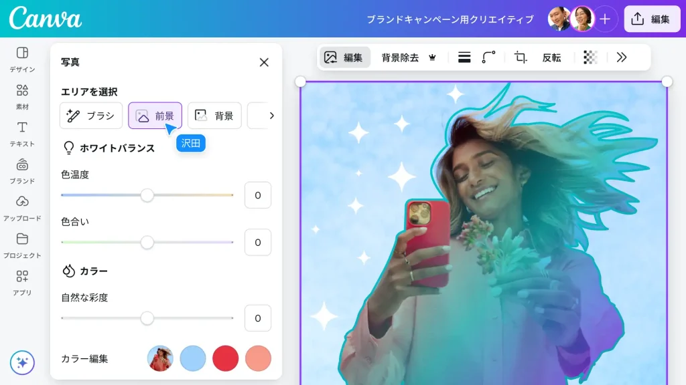Screen dimensions: 686x385
Task: Open the transparency checkerboard tool
Action: tap(590, 57)
